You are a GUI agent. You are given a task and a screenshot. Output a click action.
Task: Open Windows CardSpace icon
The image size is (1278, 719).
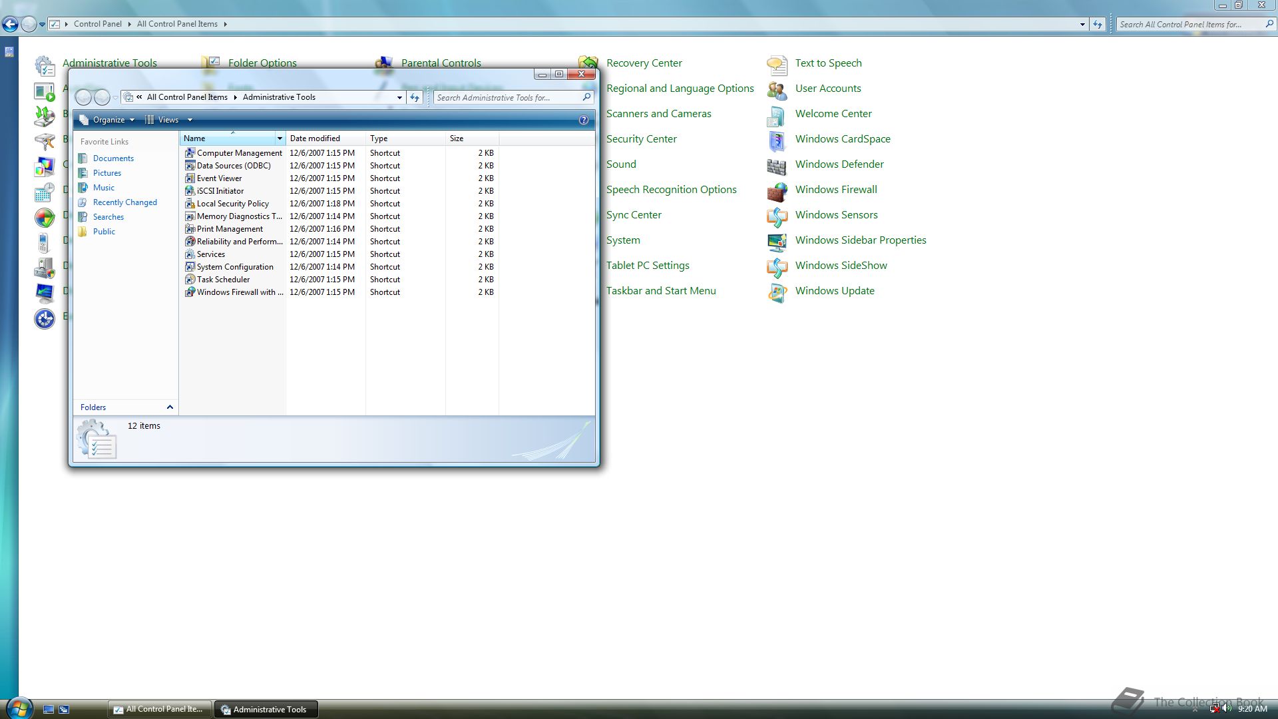[777, 140]
